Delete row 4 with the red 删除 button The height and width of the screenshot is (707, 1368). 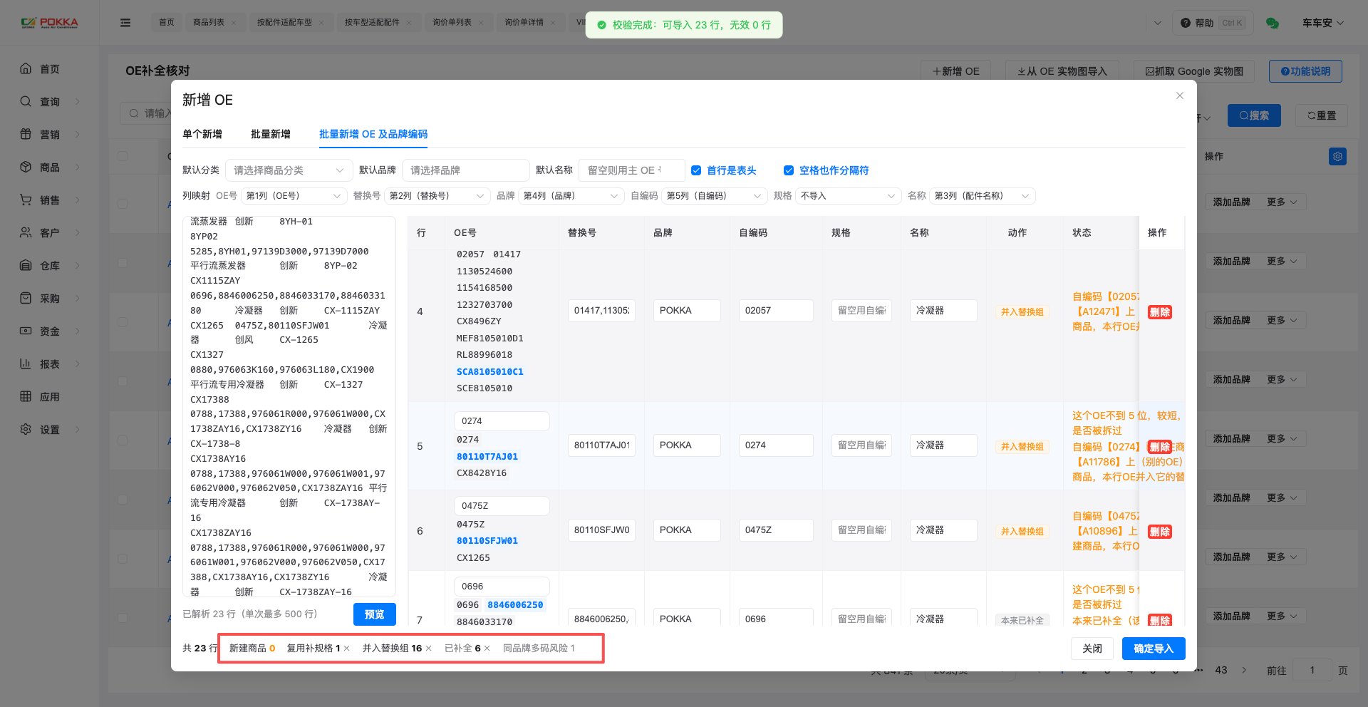coord(1160,312)
